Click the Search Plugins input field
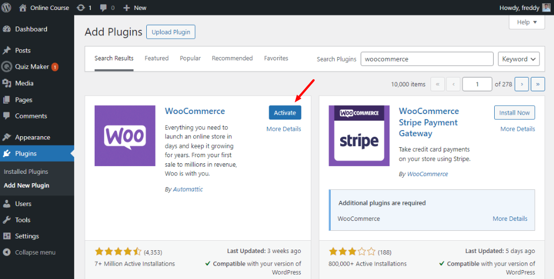The width and height of the screenshot is (554, 279). (x=427, y=59)
